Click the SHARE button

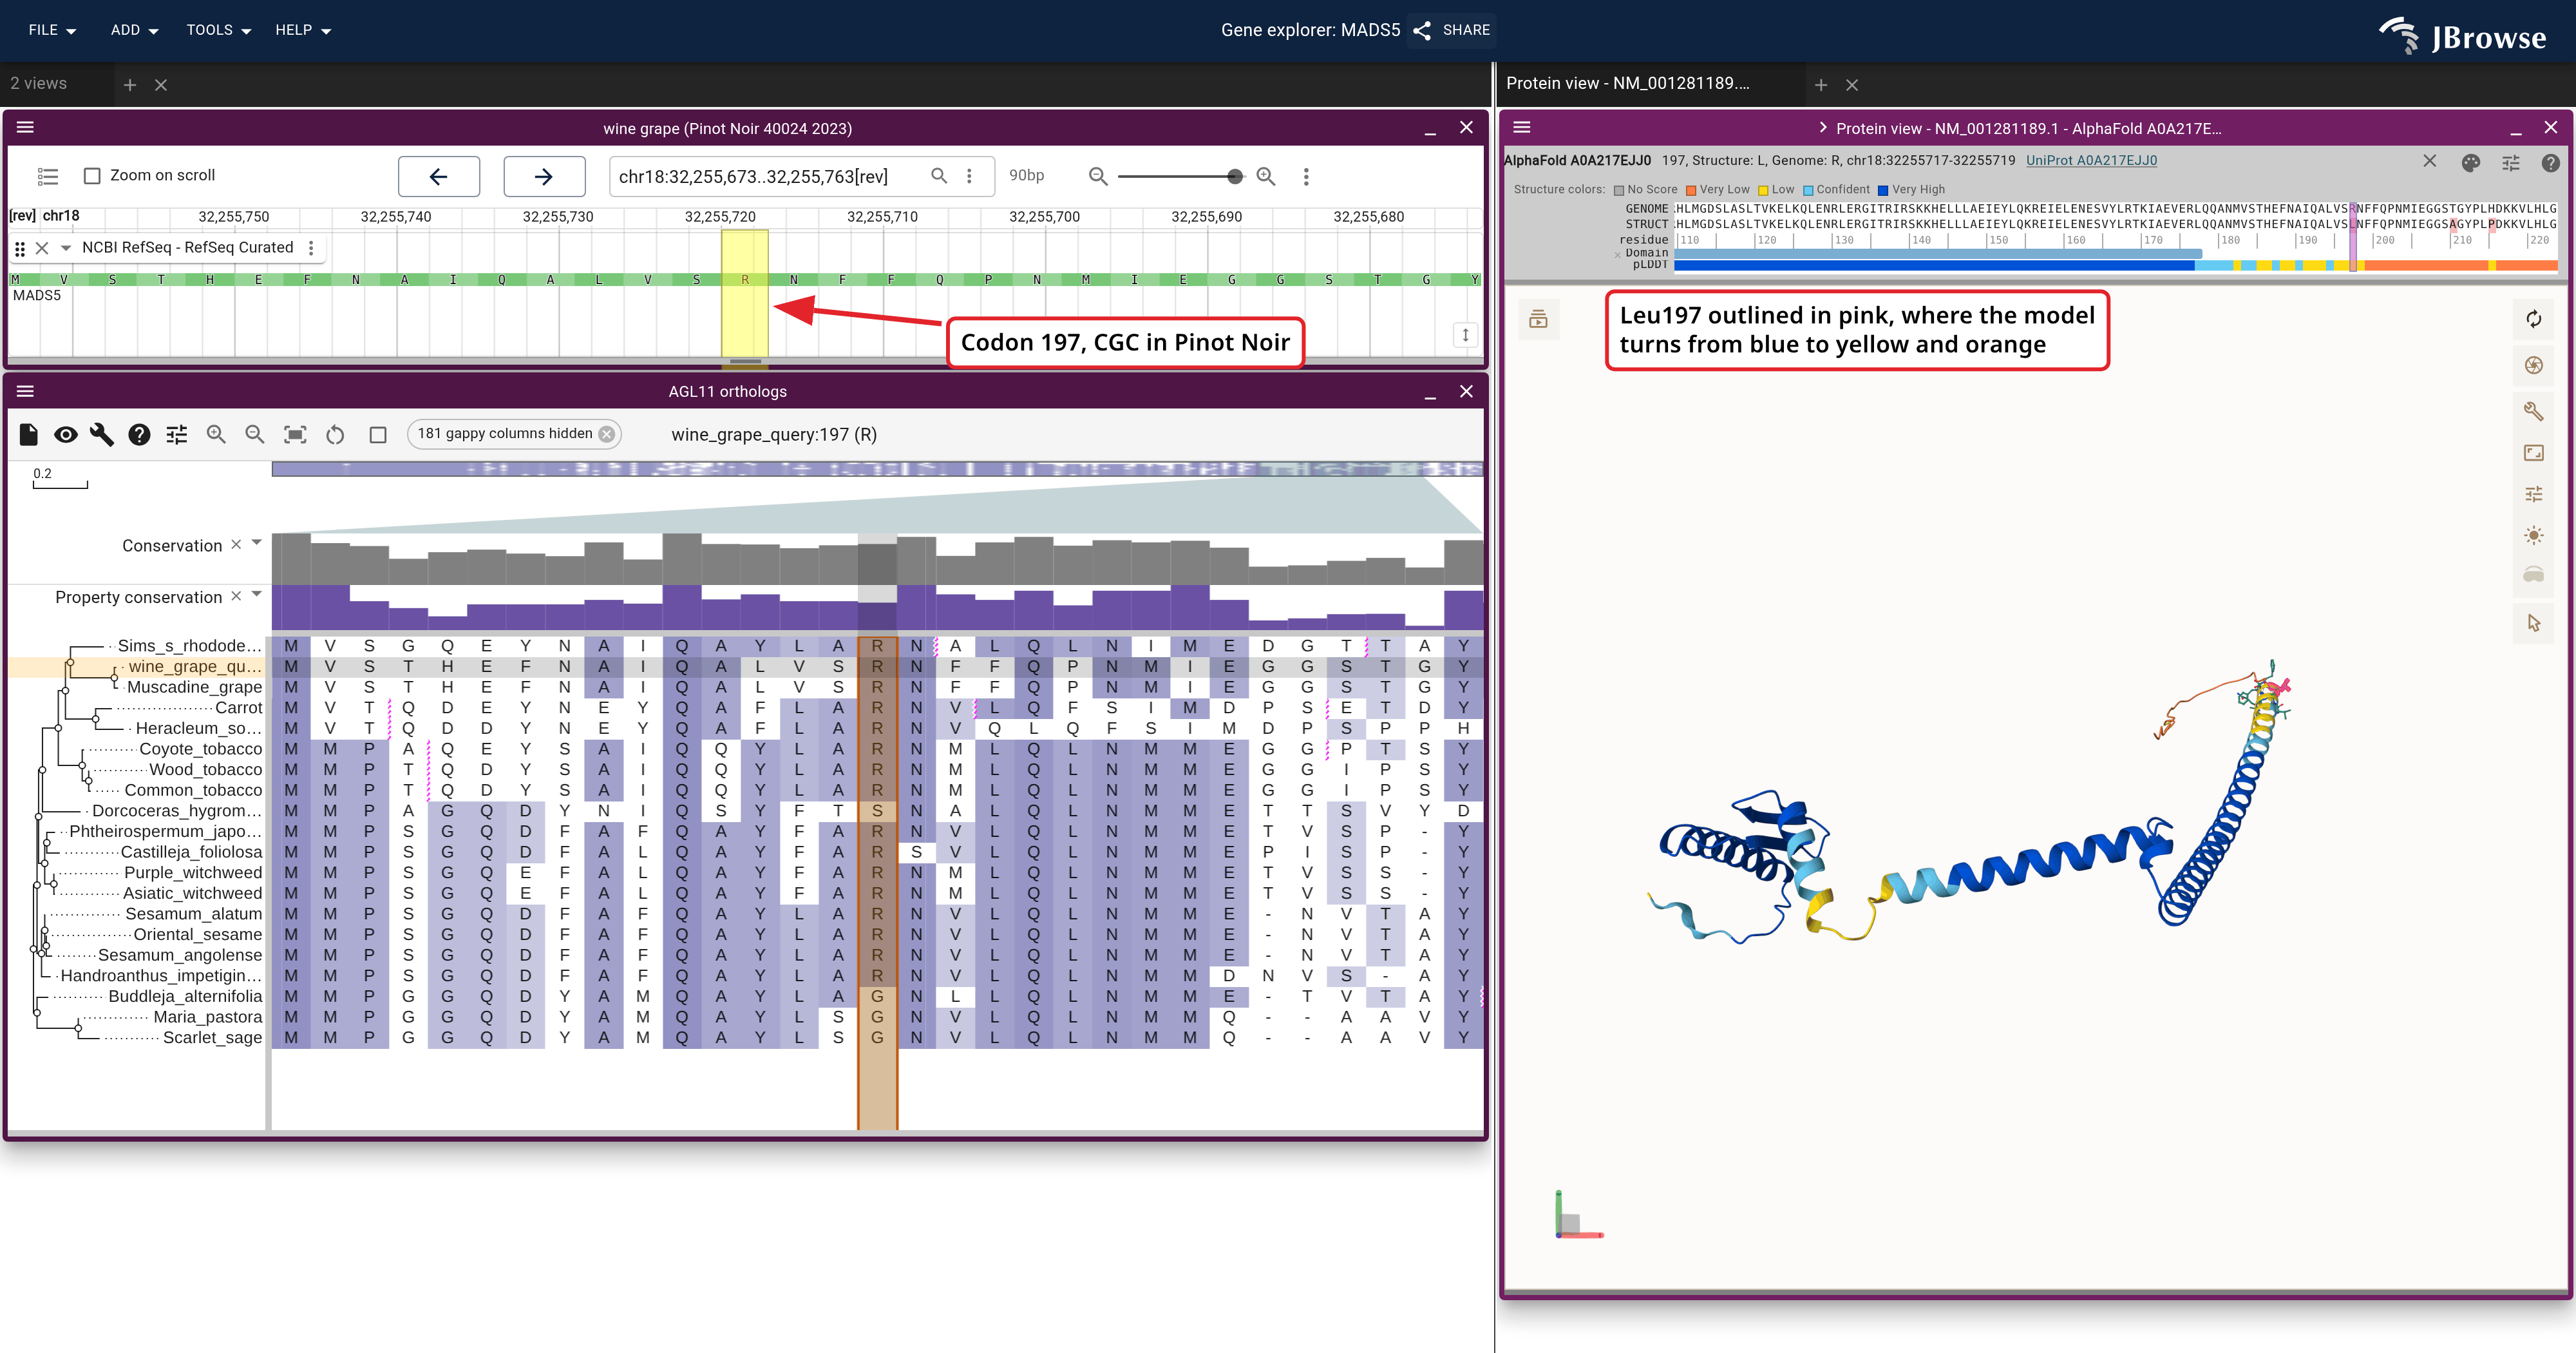click(1452, 30)
